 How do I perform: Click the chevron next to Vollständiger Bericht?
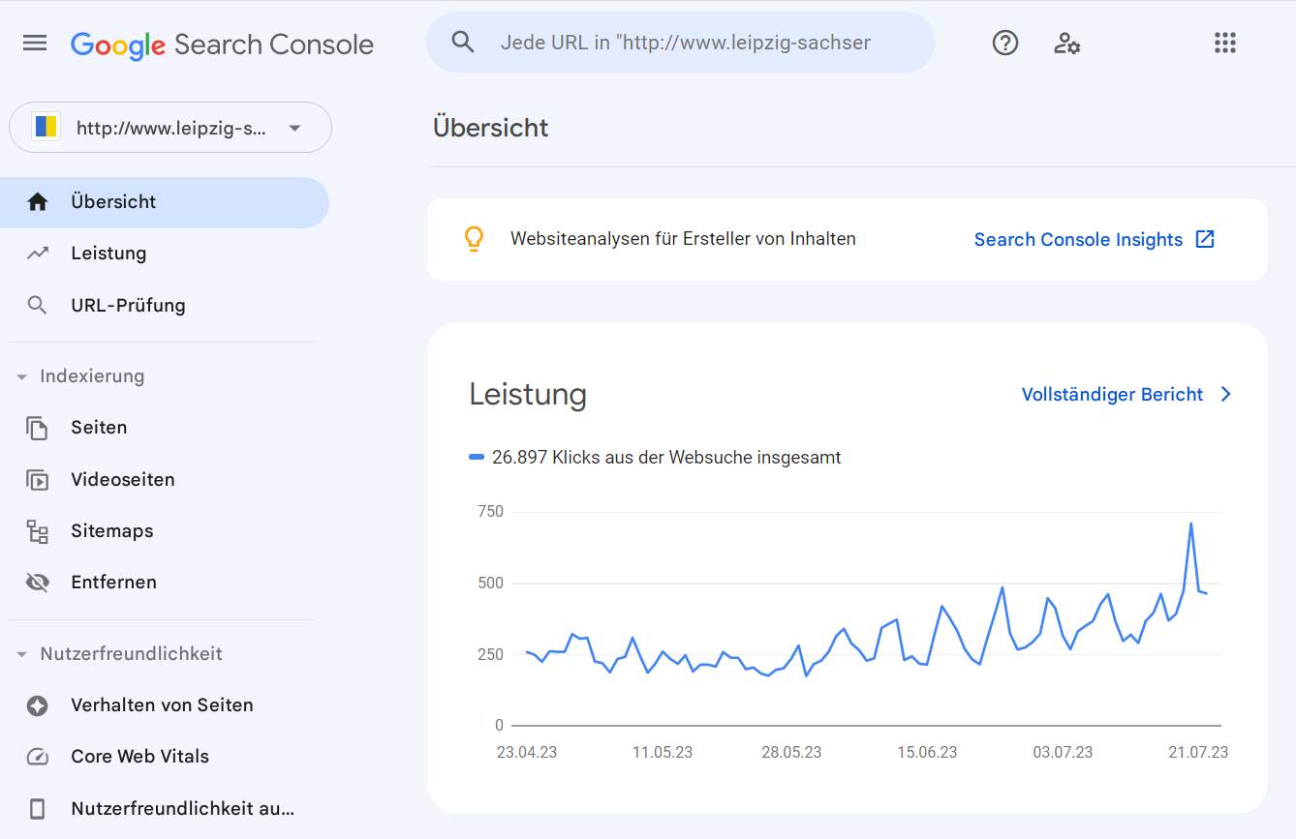1226,394
